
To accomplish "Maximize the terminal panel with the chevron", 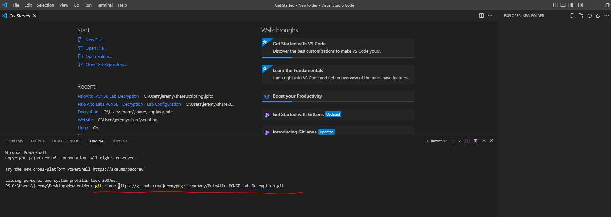I will [x=484, y=141].
